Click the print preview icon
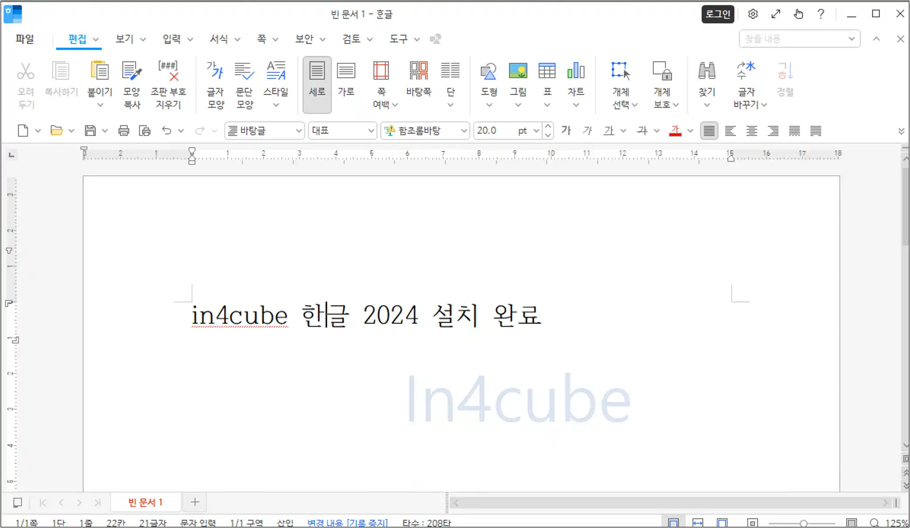This screenshot has width=910, height=528. [x=144, y=130]
